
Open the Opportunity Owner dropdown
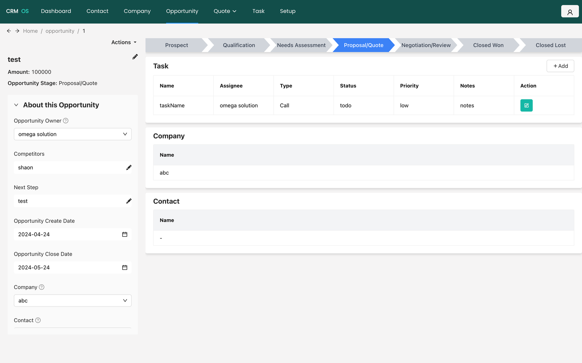[x=73, y=134]
